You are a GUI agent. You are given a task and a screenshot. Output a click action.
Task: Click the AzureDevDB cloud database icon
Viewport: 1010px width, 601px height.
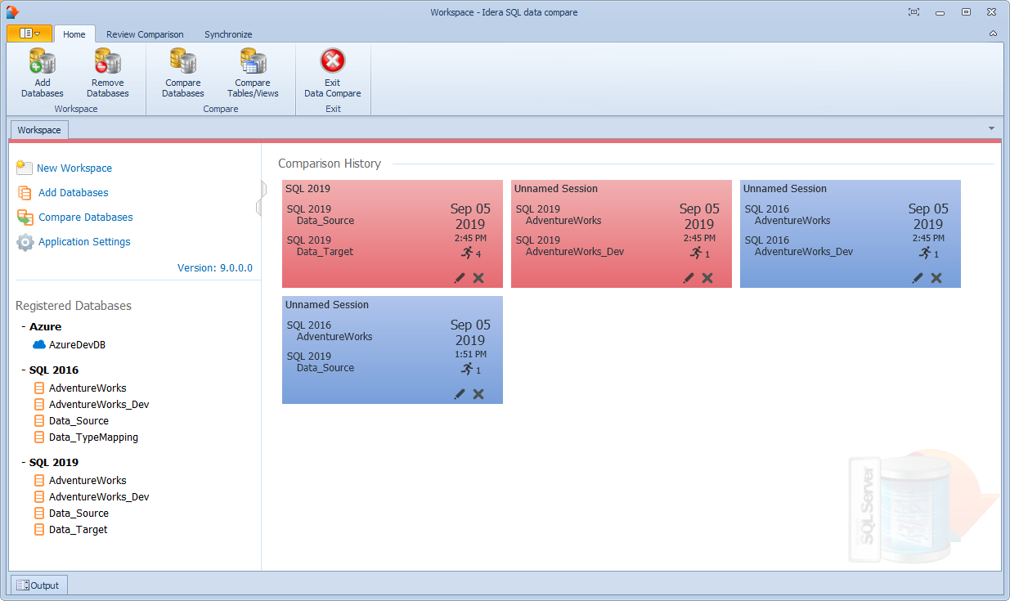click(x=39, y=345)
